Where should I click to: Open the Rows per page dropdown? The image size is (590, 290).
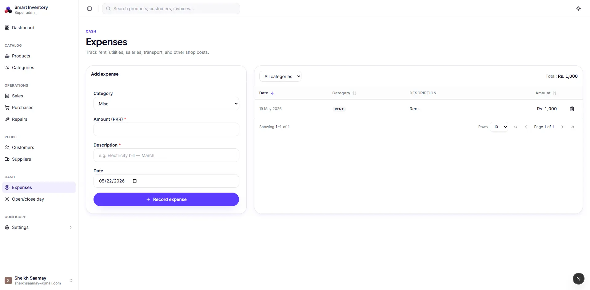[x=499, y=127]
